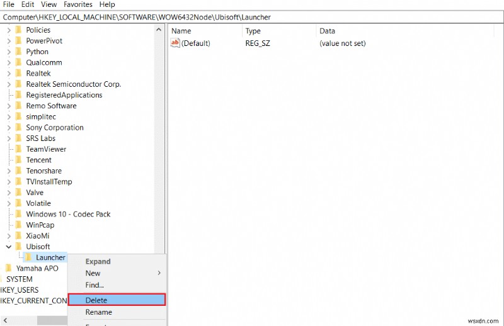Click the (value not set) data cell
The image size is (504, 326).
pyautogui.click(x=342, y=43)
